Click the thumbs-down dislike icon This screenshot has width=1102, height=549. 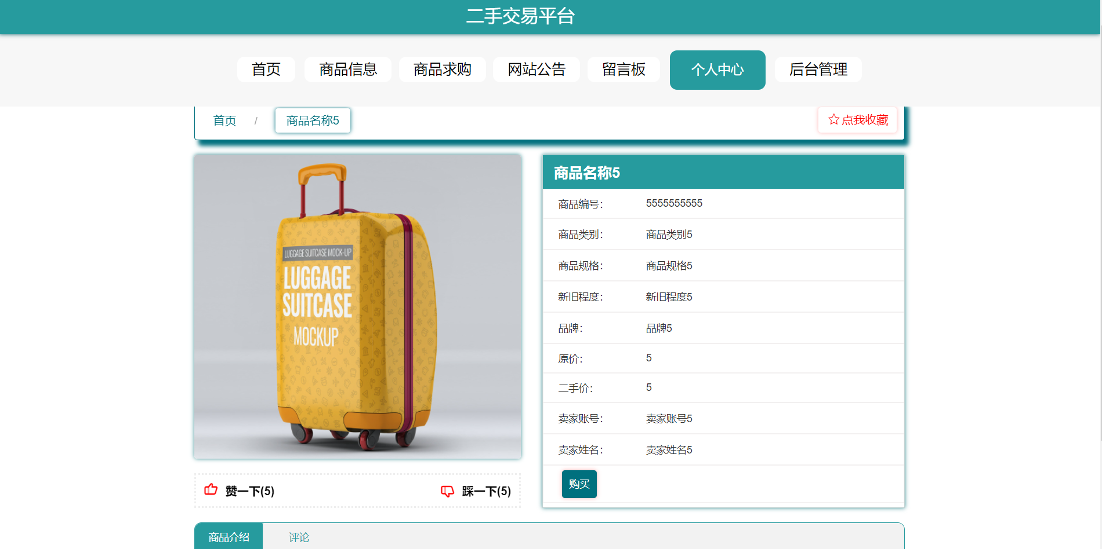pos(447,491)
